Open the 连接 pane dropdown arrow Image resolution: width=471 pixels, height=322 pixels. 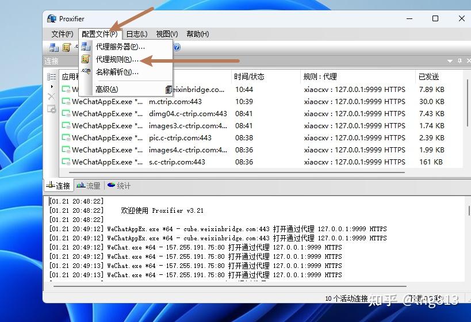click(450, 62)
